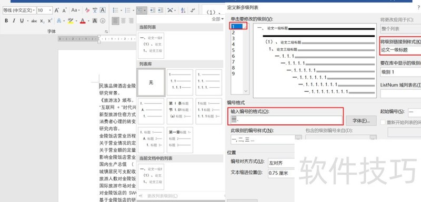
Task: Center align the text
Action: 123,20
